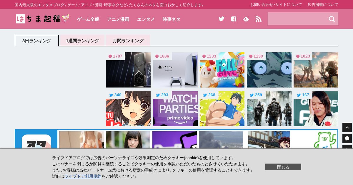Viewport: 353px width, 185px height.
Task: Open アニメ漫画 menu
Action: (x=118, y=19)
